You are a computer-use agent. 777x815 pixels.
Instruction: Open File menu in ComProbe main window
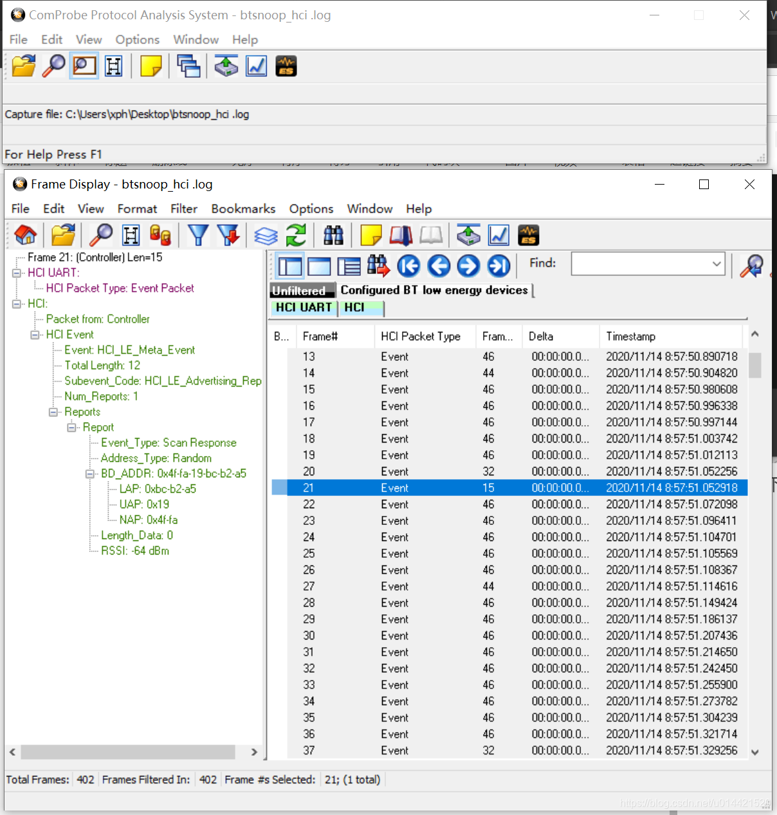pyautogui.click(x=19, y=39)
